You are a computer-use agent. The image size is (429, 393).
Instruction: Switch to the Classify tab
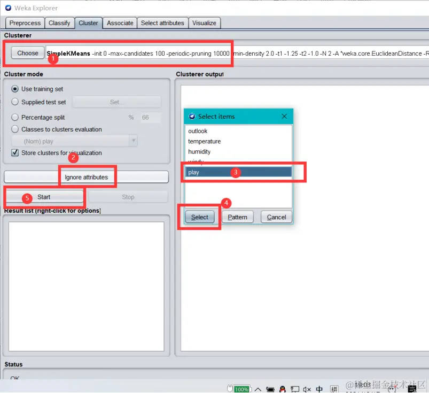[59, 23]
